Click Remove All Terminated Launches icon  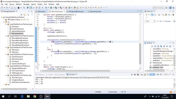[x=138, y=75]
